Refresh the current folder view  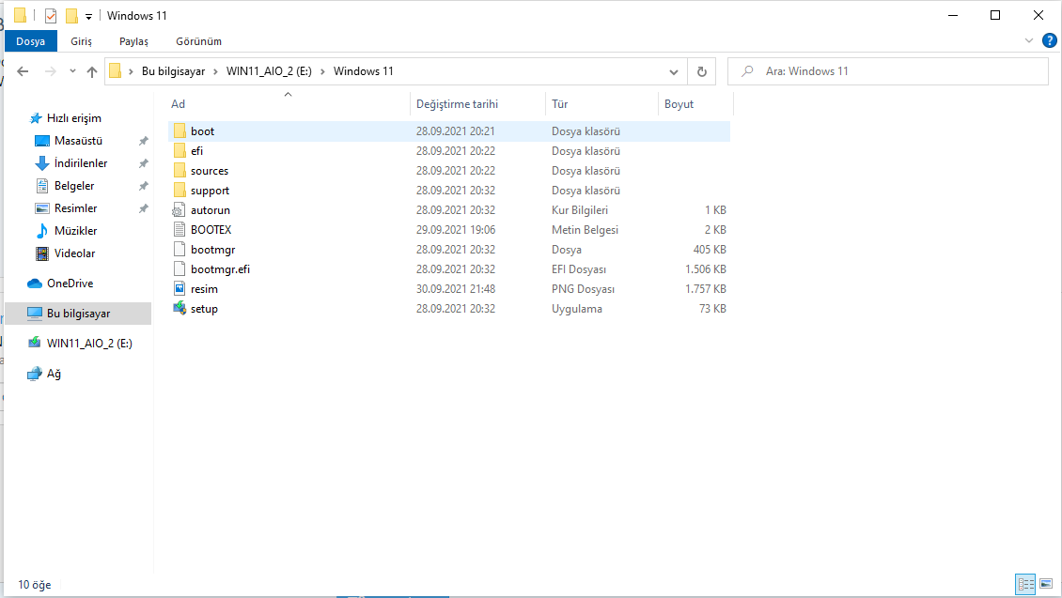[702, 71]
